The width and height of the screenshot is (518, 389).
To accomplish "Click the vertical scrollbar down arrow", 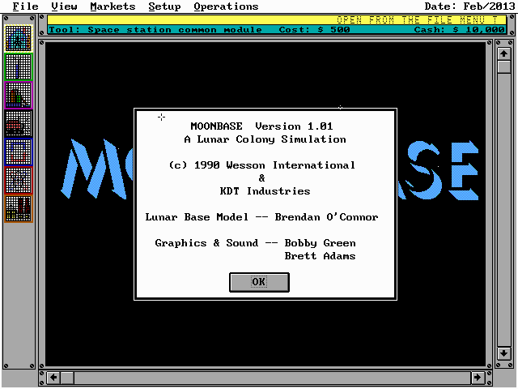I will pyautogui.click(x=503, y=353).
